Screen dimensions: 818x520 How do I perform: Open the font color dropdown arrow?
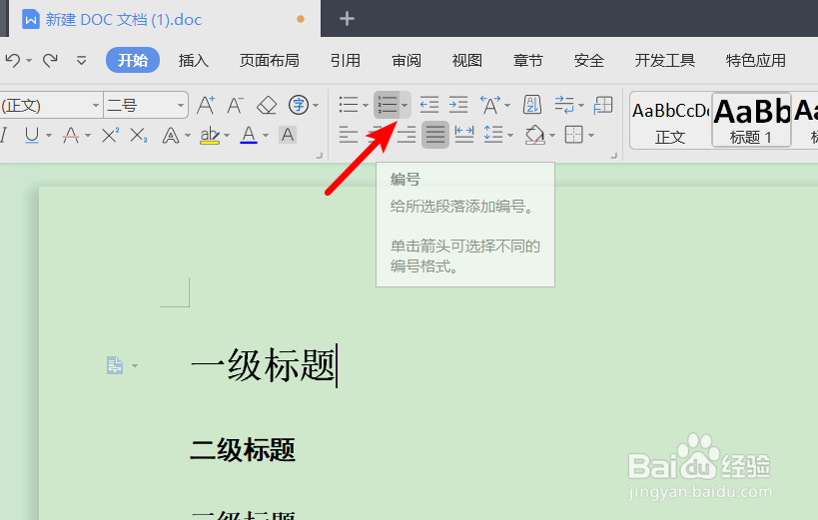[266, 136]
